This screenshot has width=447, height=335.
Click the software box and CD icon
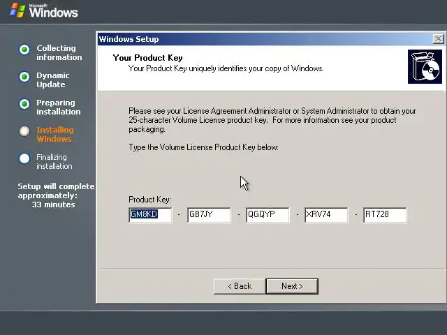tap(425, 67)
